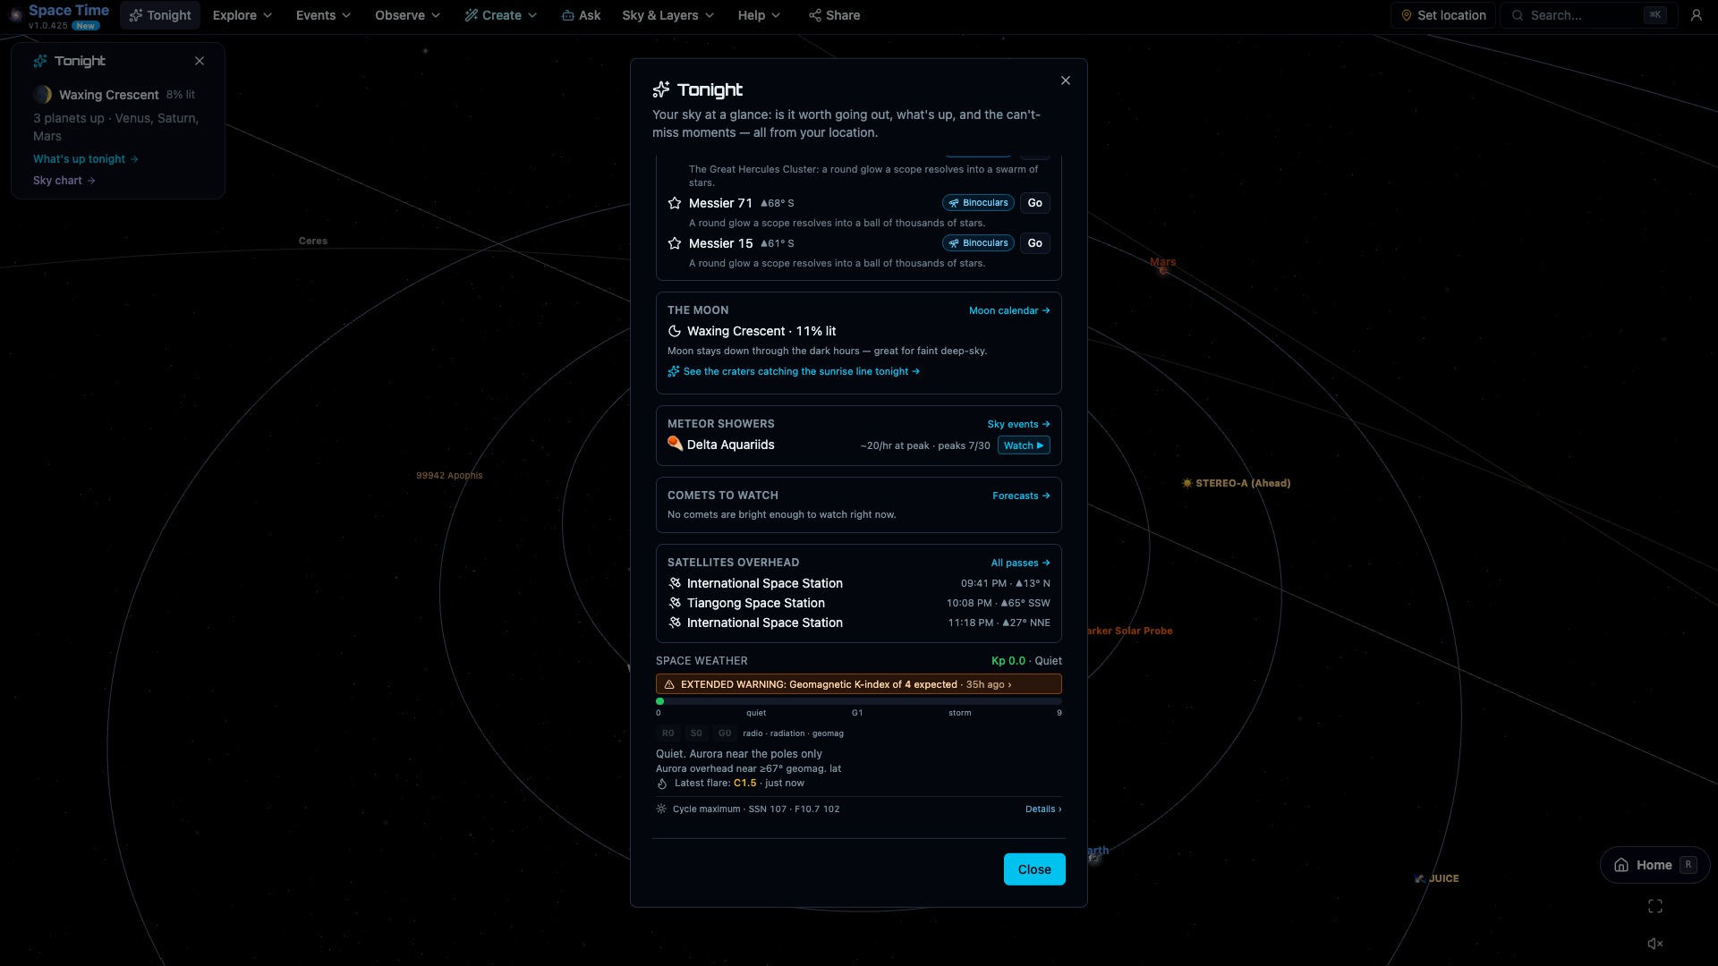This screenshot has width=1718, height=966.
Task: Click the muted speaker sound icon
Action: click(1655, 944)
